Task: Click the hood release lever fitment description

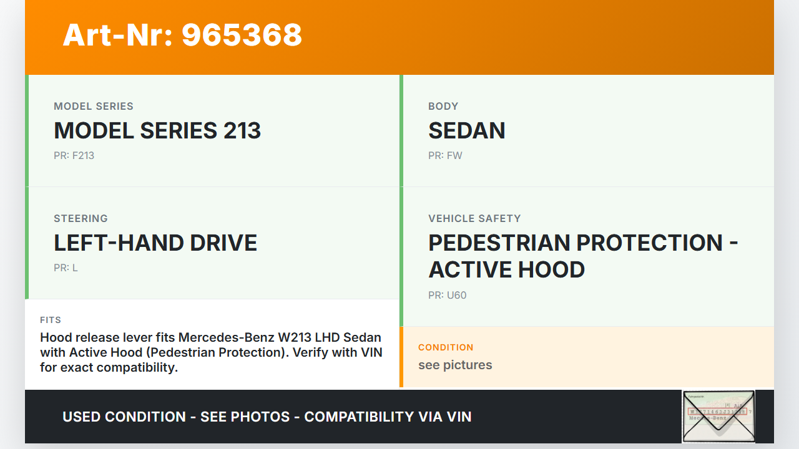Action: [211, 352]
